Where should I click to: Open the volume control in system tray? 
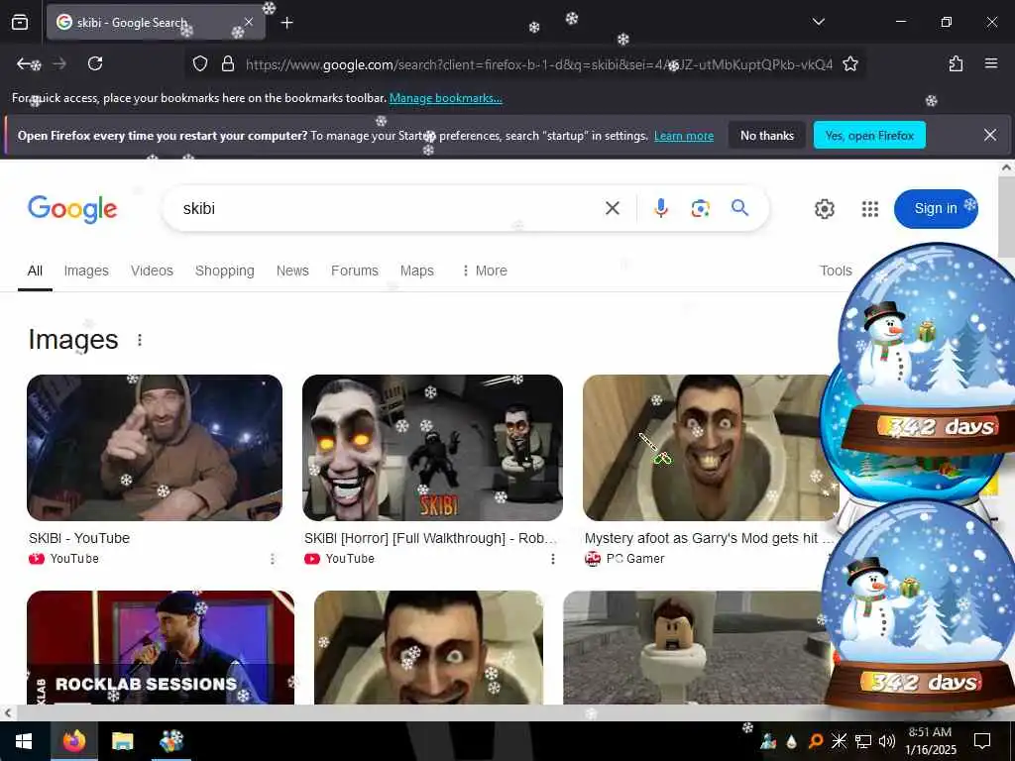tap(887, 741)
